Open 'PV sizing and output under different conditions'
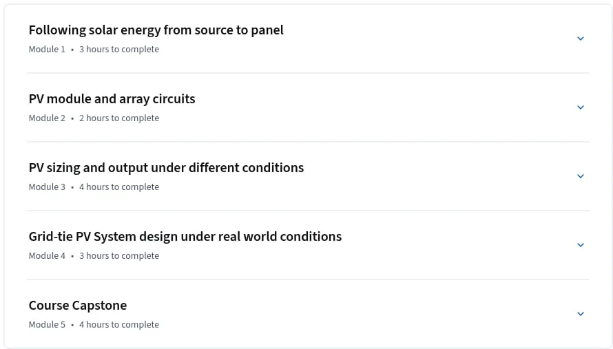Viewport: 613px width, 349px height. (x=166, y=168)
